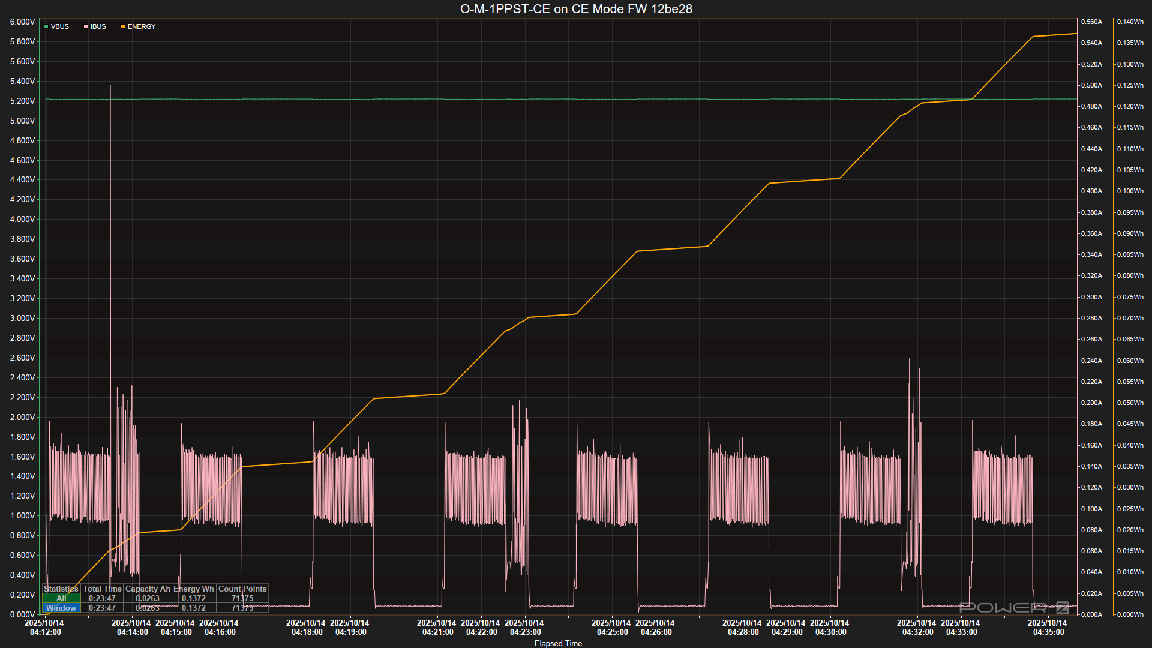Toggle the VBUS series legend label
Image resolution: width=1152 pixels, height=648 pixels.
coord(60,27)
